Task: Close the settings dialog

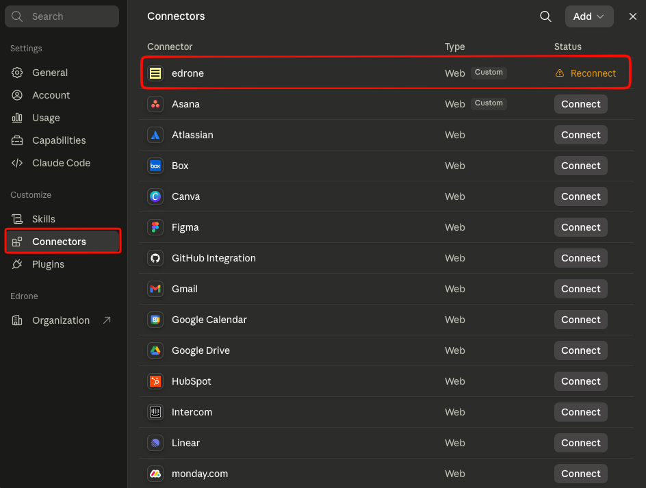Action: (633, 16)
